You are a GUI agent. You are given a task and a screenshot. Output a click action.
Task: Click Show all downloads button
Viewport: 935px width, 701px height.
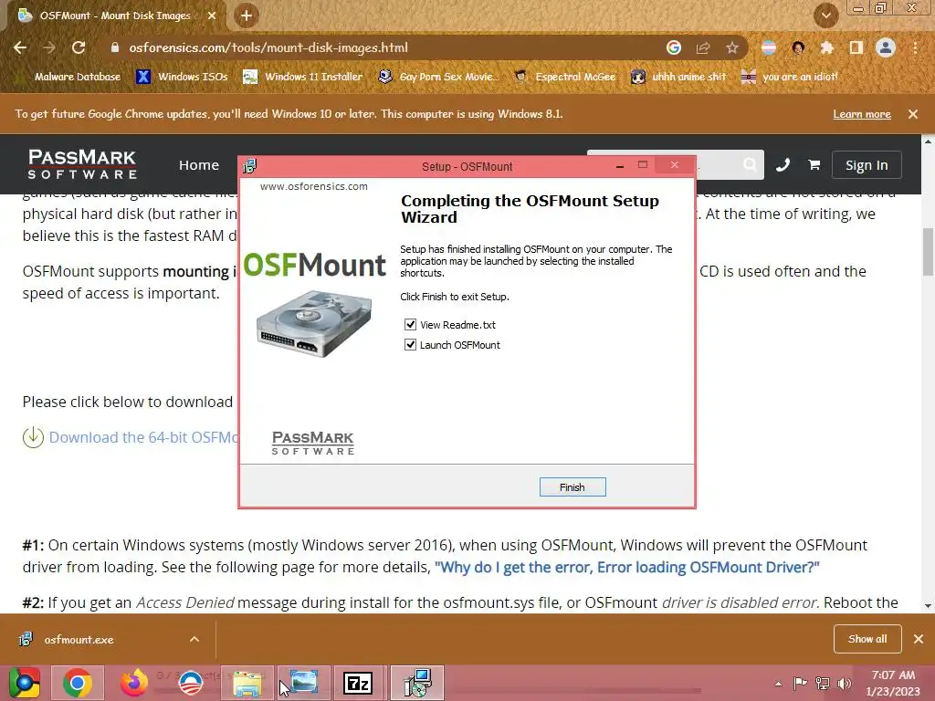(x=867, y=639)
